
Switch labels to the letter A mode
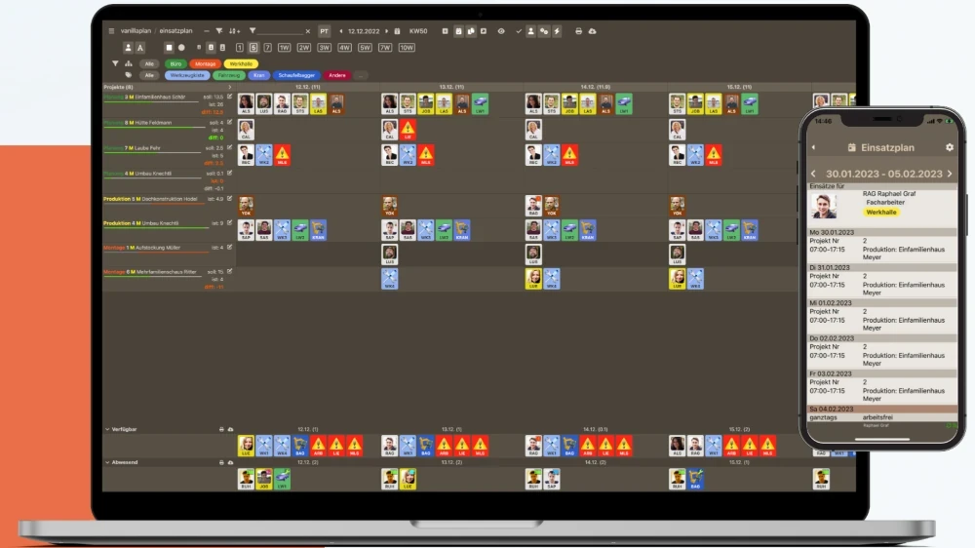pos(139,48)
